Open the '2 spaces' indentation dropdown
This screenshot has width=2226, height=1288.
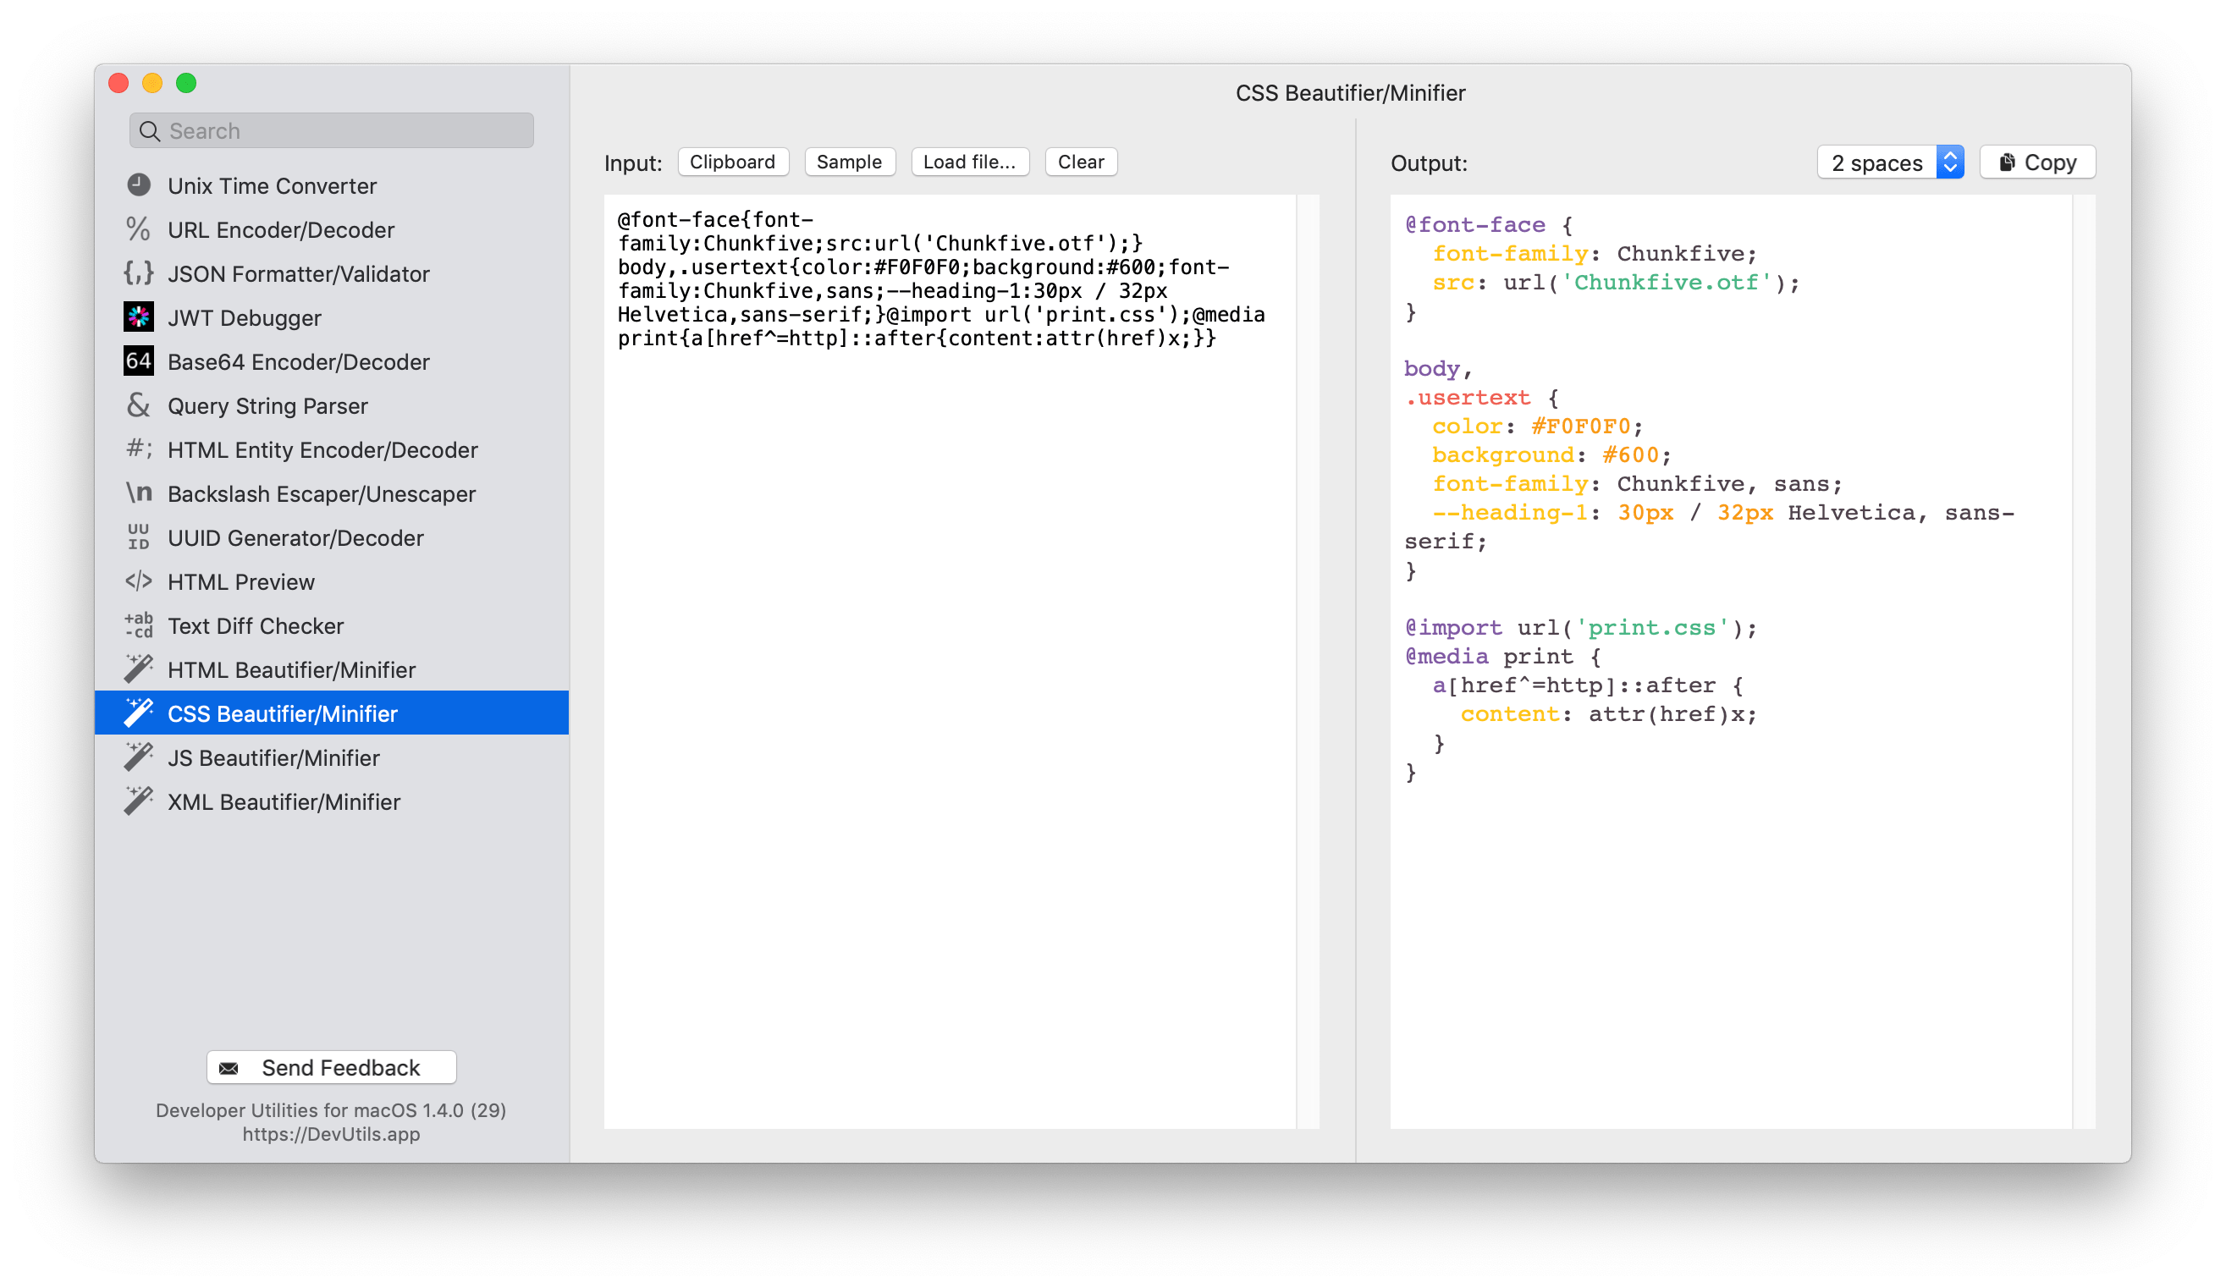tap(1889, 162)
